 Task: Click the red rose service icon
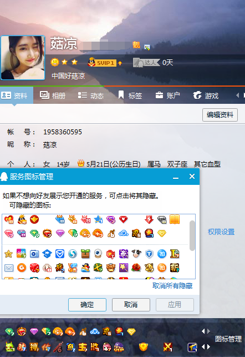click(136, 268)
